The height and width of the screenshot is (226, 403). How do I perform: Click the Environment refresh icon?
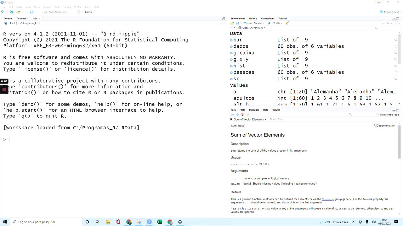tap(397, 23)
